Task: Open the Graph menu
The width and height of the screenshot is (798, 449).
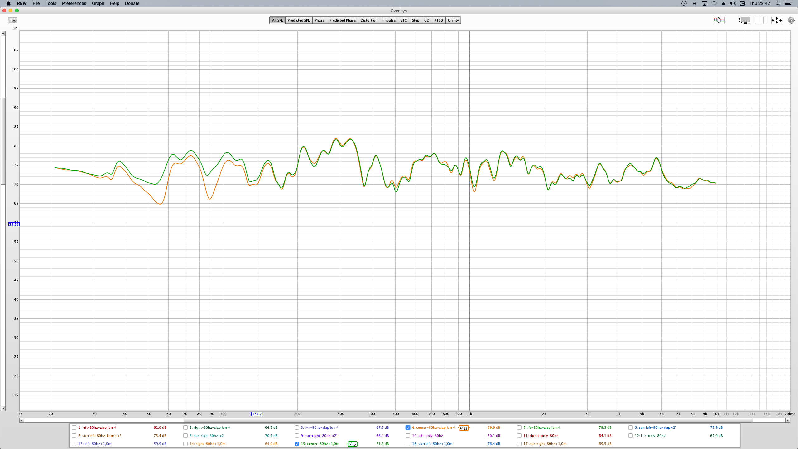Action: [98, 3]
